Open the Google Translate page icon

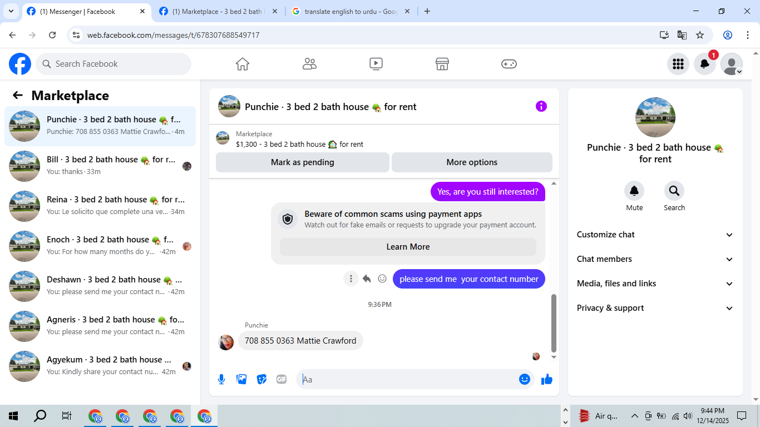(682, 35)
